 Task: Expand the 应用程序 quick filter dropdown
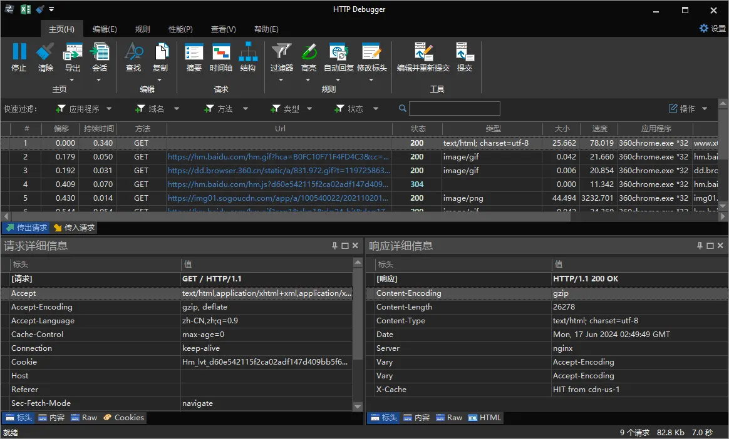point(109,109)
